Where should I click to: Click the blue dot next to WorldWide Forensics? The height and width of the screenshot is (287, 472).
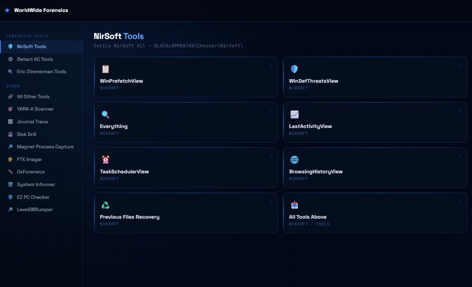[x=7, y=10]
